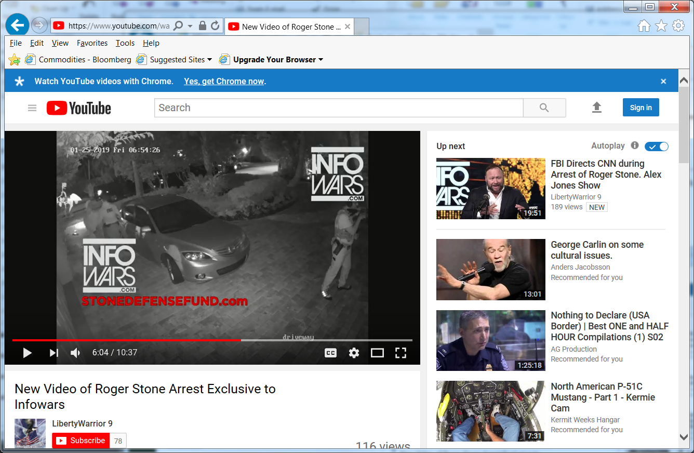Image resolution: width=694 pixels, height=453 pixels.
Task: Open the video settings gear
Action: 354,353
